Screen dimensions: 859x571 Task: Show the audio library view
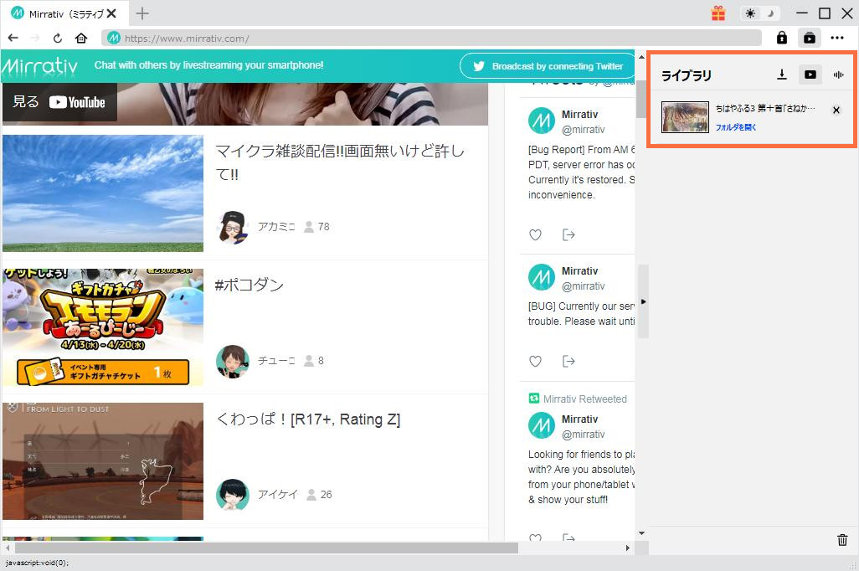click(x=837, y=75)
